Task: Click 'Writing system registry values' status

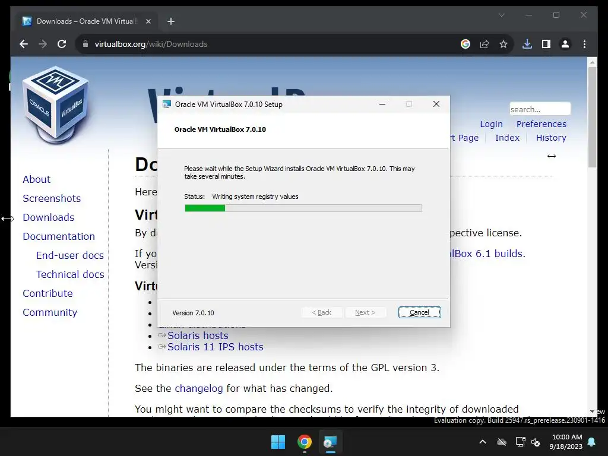Action: point(255,197)
